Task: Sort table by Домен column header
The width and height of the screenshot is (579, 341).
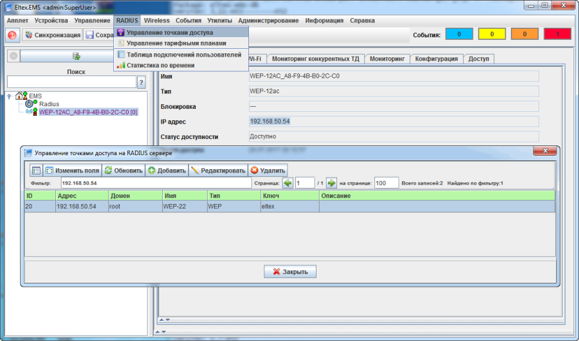Action: 135,196
